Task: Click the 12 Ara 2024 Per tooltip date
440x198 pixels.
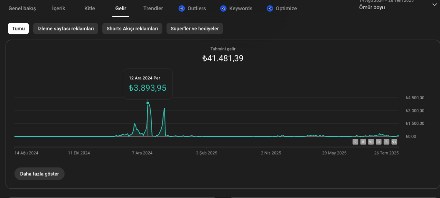Action: [x=144, y=78]
